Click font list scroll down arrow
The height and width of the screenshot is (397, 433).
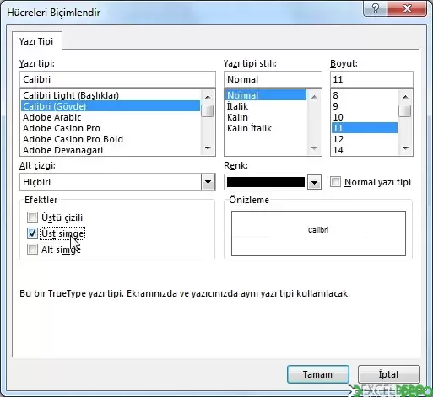(x=208, y=148)
